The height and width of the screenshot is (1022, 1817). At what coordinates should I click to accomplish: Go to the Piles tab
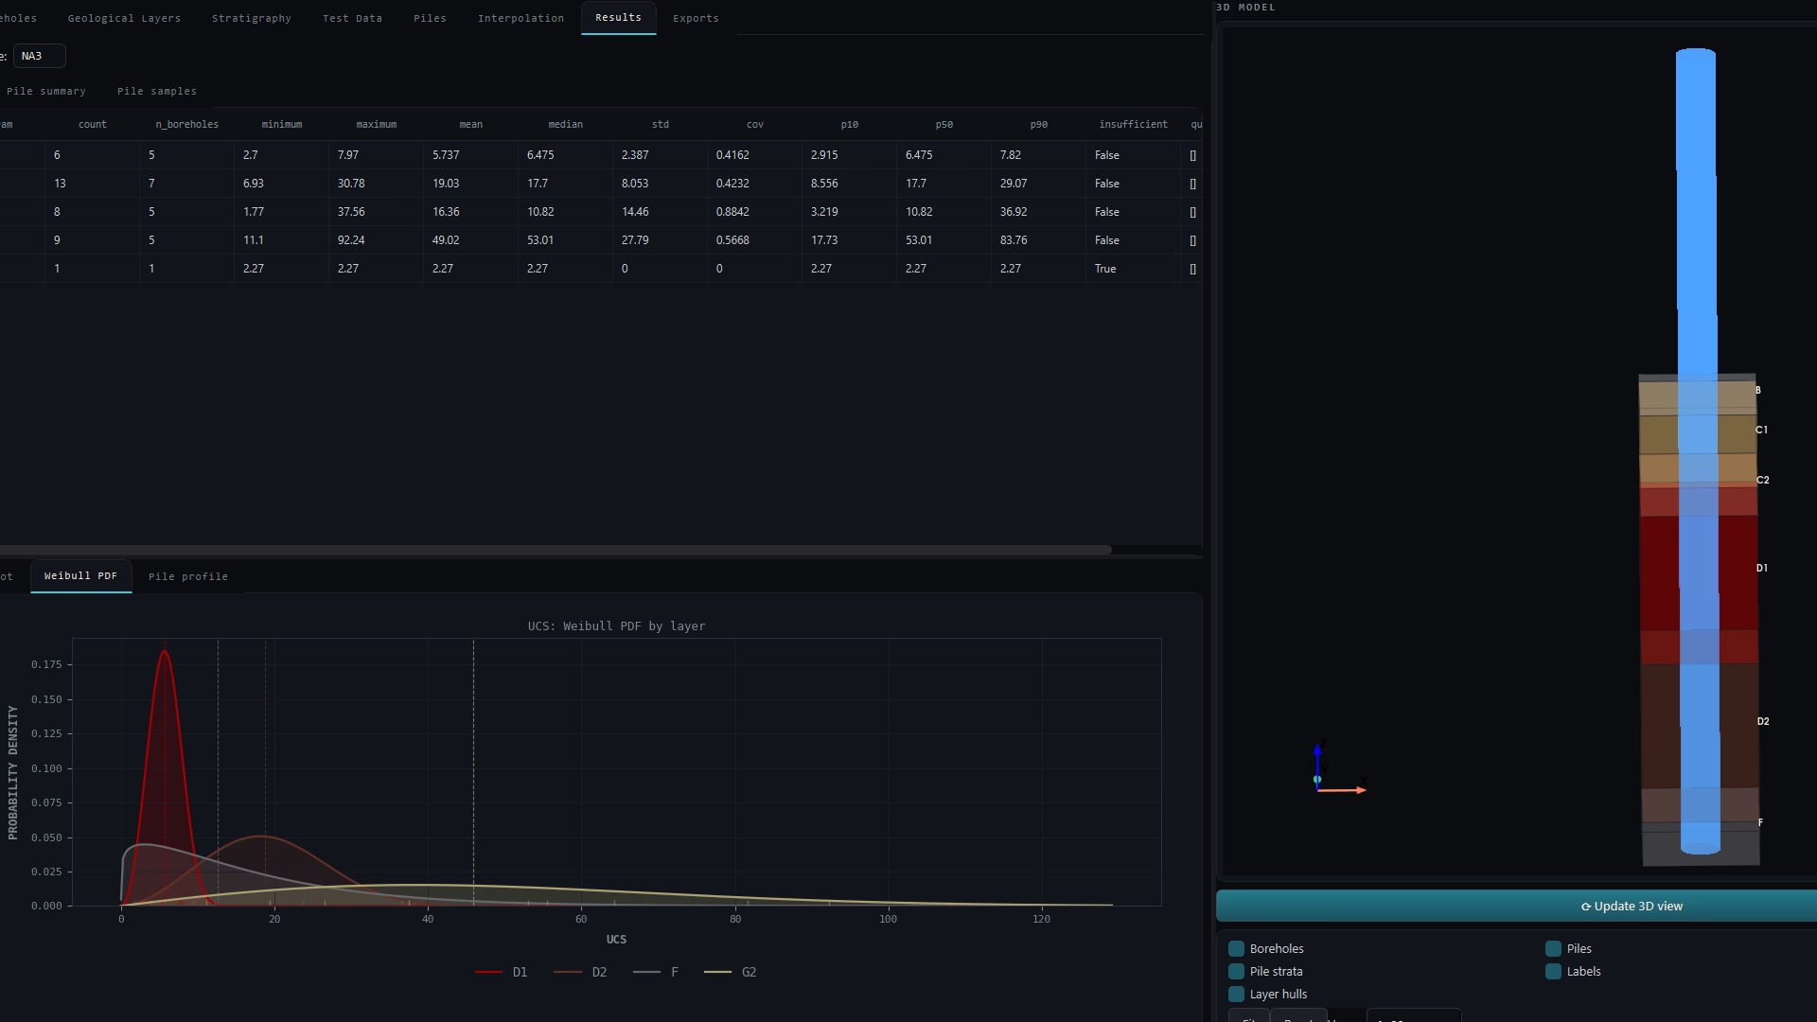pos(430,18)
